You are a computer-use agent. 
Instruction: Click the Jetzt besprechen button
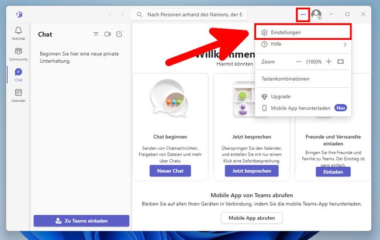251,171
